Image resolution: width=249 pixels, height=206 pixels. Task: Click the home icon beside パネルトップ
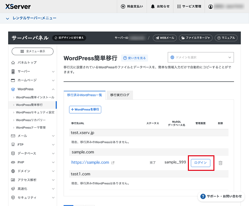point(13,63)
